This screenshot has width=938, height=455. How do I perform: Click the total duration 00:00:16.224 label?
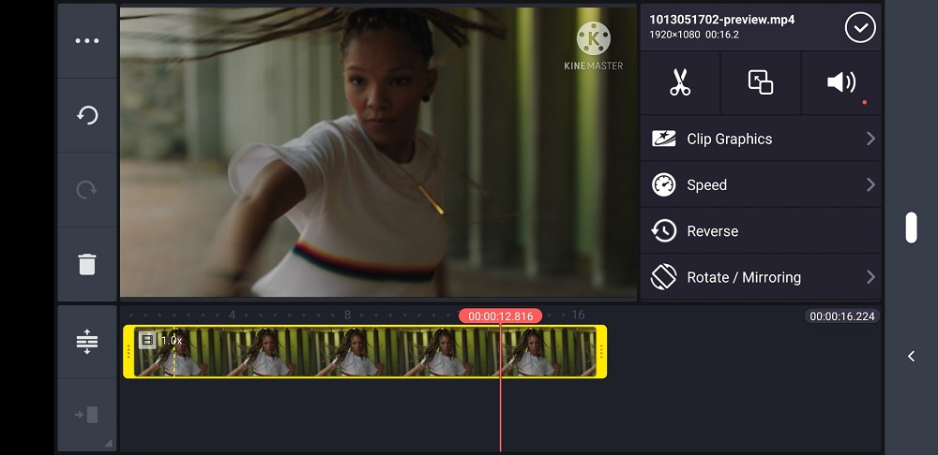click(841, 316)
